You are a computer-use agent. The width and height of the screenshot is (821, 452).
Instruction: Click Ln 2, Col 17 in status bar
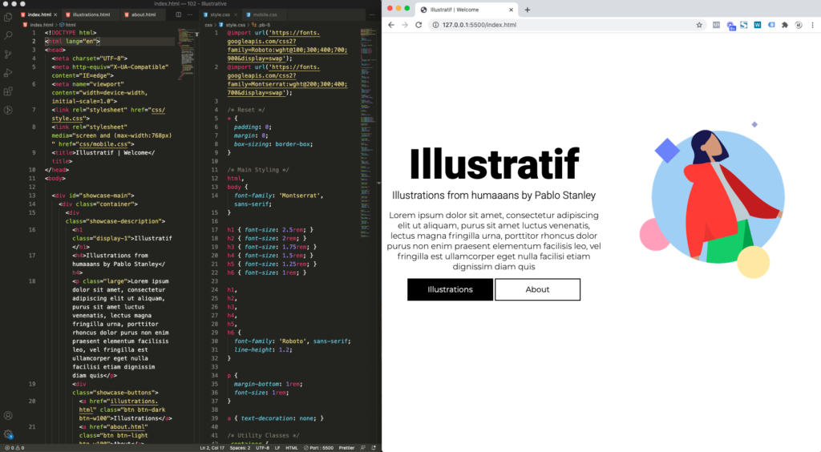click(212, 448)
